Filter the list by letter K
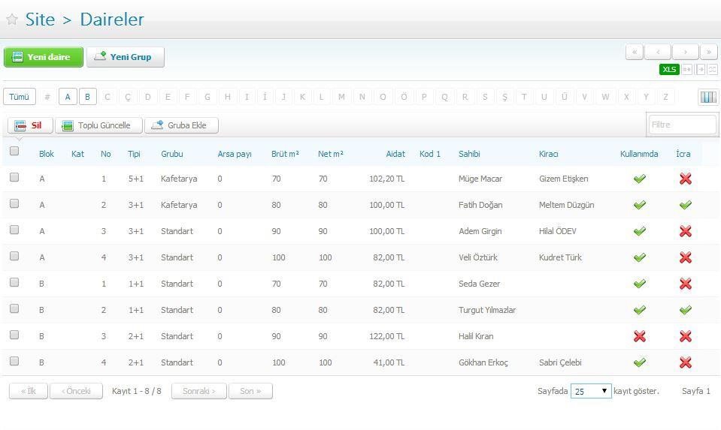The image size is (721, 430). (302, 97)
